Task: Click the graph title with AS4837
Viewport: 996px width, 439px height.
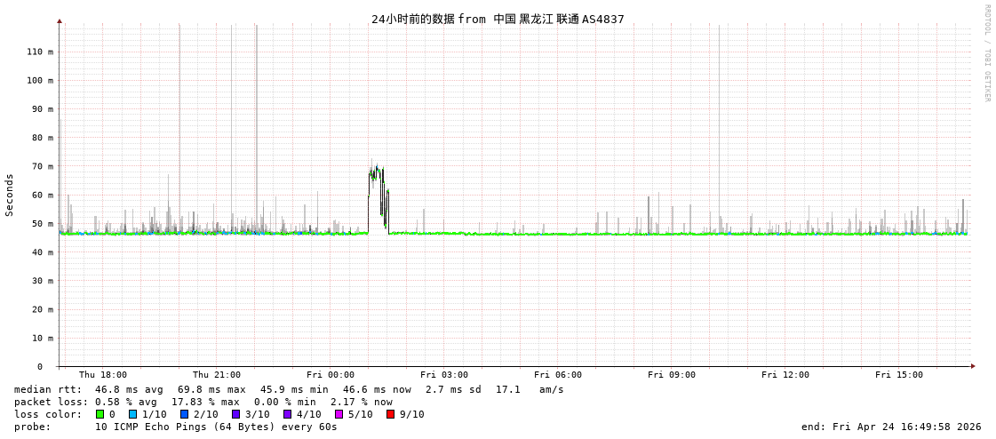Action: click(498, 19)
